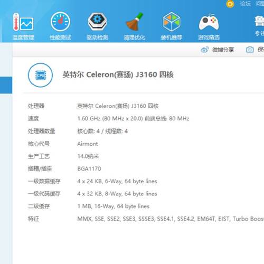Click the 微博分享 share text
This screenshot has height=264, width=264.
click(x=223, y=50)
